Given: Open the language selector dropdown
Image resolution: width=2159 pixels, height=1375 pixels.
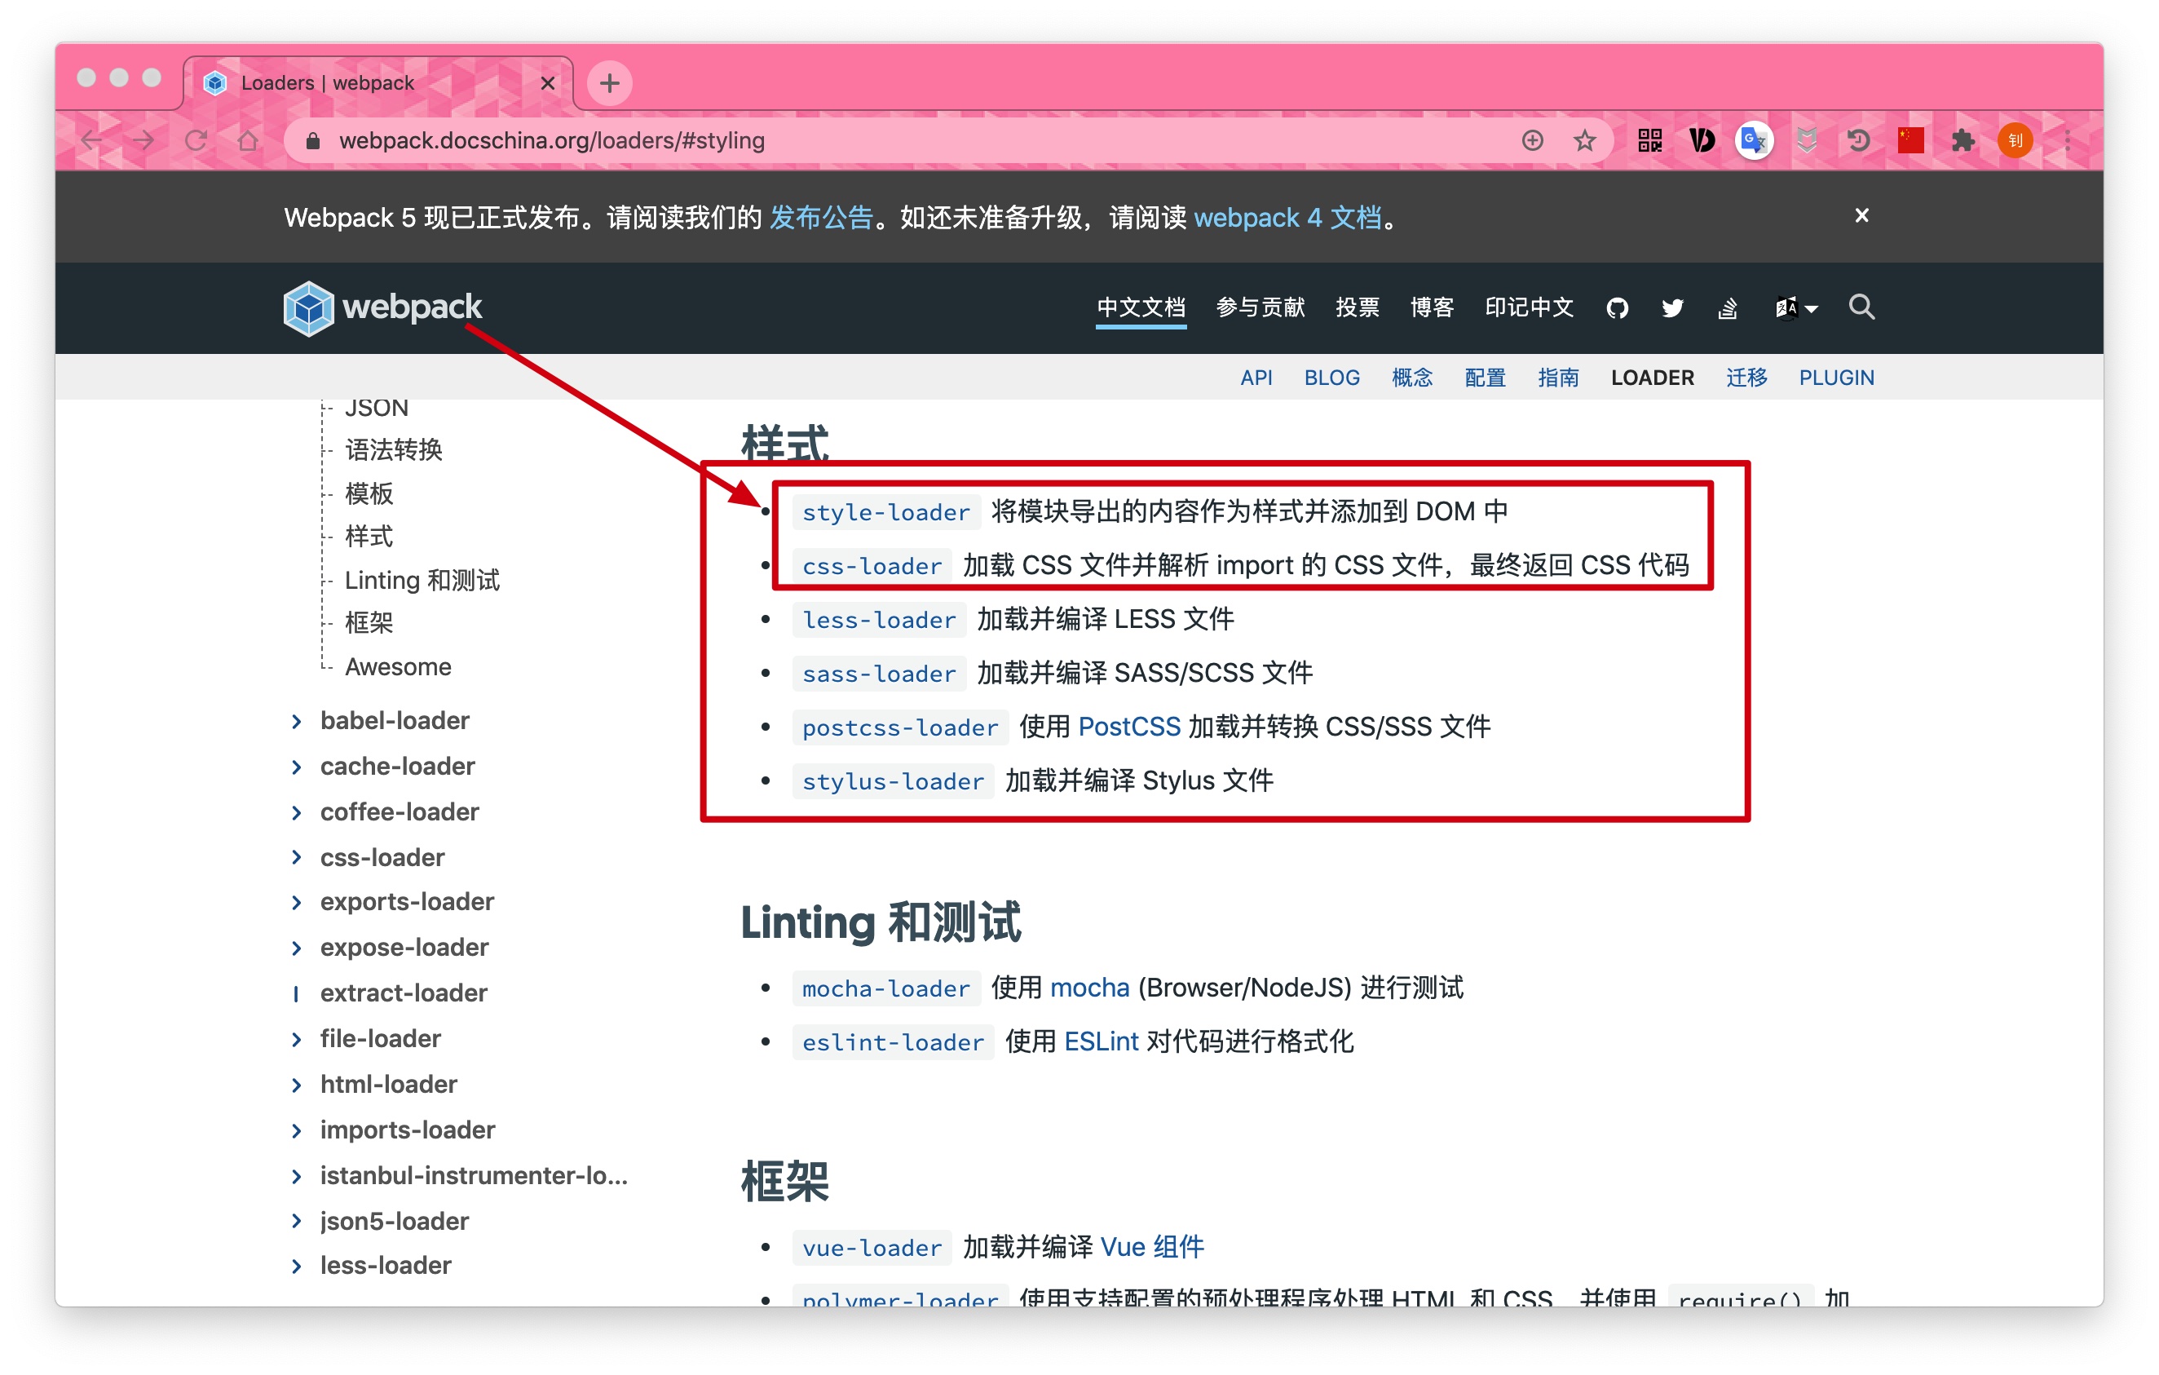Looking at the screenshot, I should pos(1795,307).
